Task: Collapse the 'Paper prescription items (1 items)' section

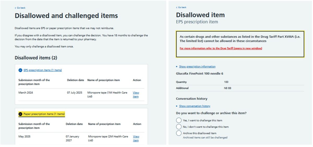Action: (x=44, y=114)
